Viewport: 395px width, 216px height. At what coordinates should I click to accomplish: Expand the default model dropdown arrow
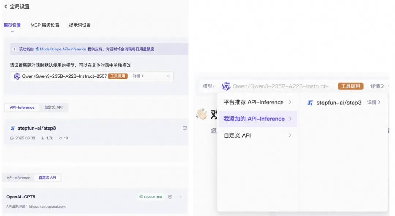point(168,76)
